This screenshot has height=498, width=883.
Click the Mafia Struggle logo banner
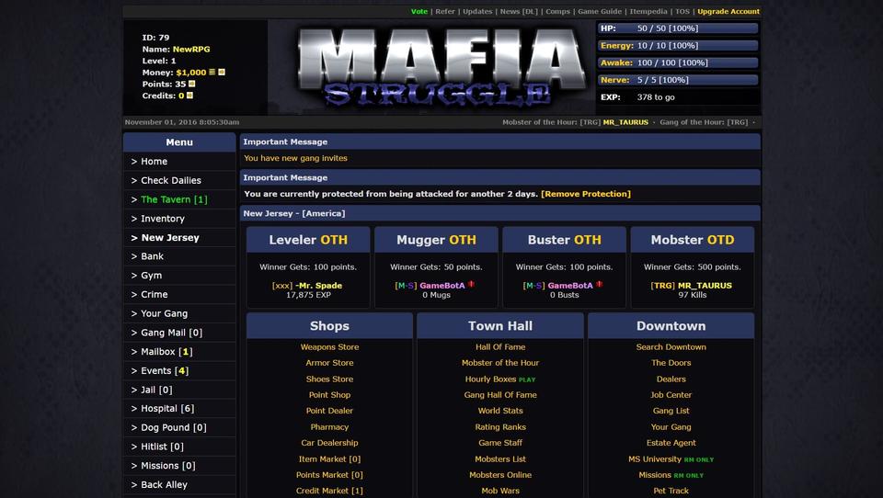440,66
